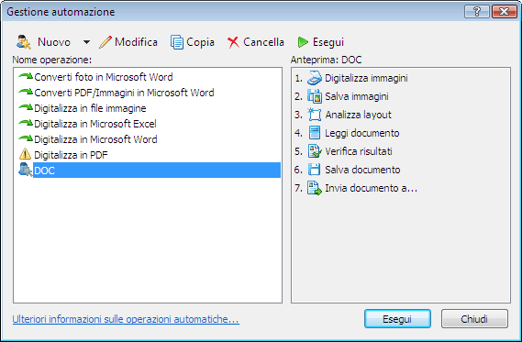Screen dimensions: 522x342
Task: Select Digitalizza in Microsoft Excel task
Action: point(94,124)
